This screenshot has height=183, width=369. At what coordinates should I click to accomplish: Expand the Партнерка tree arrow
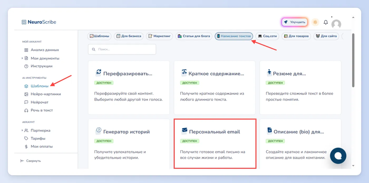point(22,130)
